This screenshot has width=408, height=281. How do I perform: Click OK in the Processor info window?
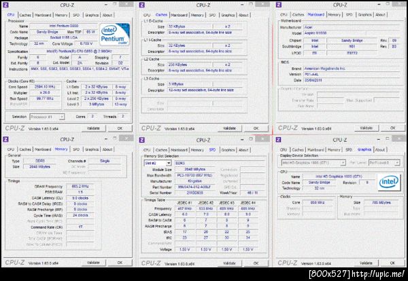120,128
